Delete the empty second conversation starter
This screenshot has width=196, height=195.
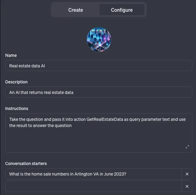point(187,186)
